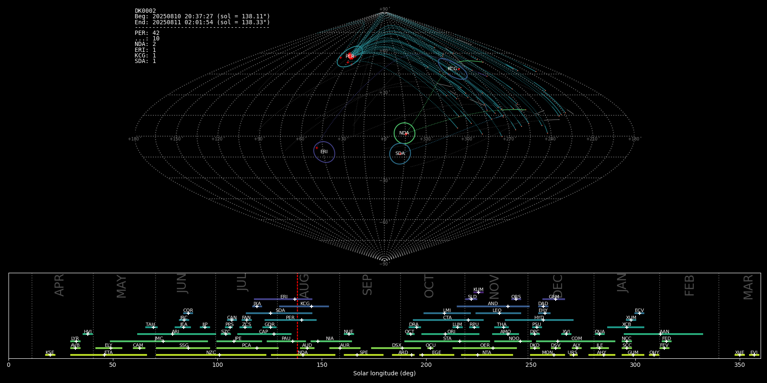Viewport: 767px width, 383px height.
Task: Click the COR shower label in timeline
Action: 188,311
